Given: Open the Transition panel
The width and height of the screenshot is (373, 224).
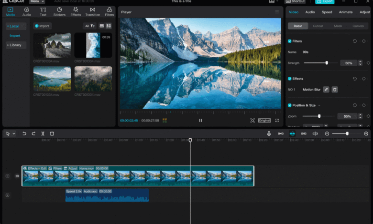Looking at the screenshot, I should [92, 11].
